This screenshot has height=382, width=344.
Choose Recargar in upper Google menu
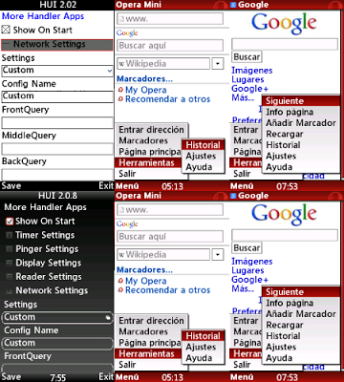pos(301,134)
